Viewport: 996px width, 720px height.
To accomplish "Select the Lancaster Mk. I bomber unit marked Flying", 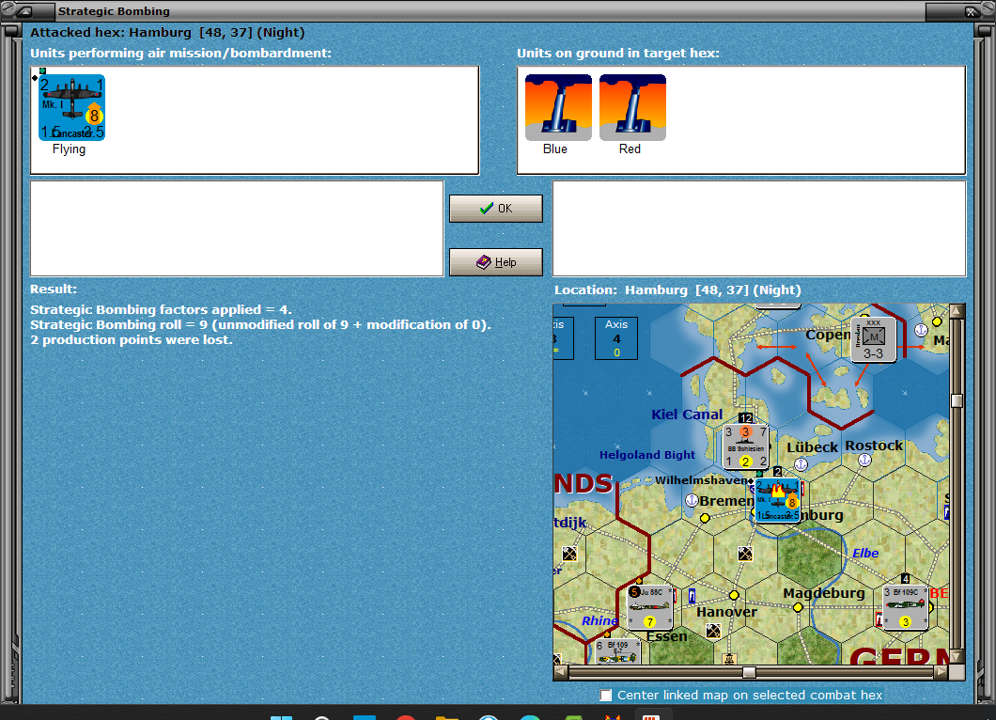I will (x=71, y=107).
